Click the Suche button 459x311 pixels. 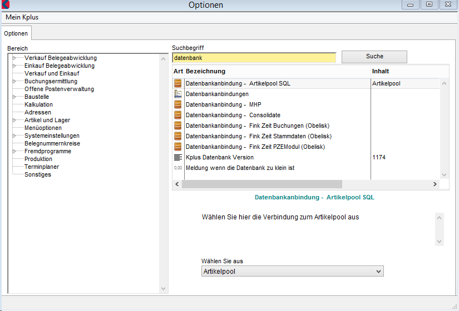(x=374, y=57)
